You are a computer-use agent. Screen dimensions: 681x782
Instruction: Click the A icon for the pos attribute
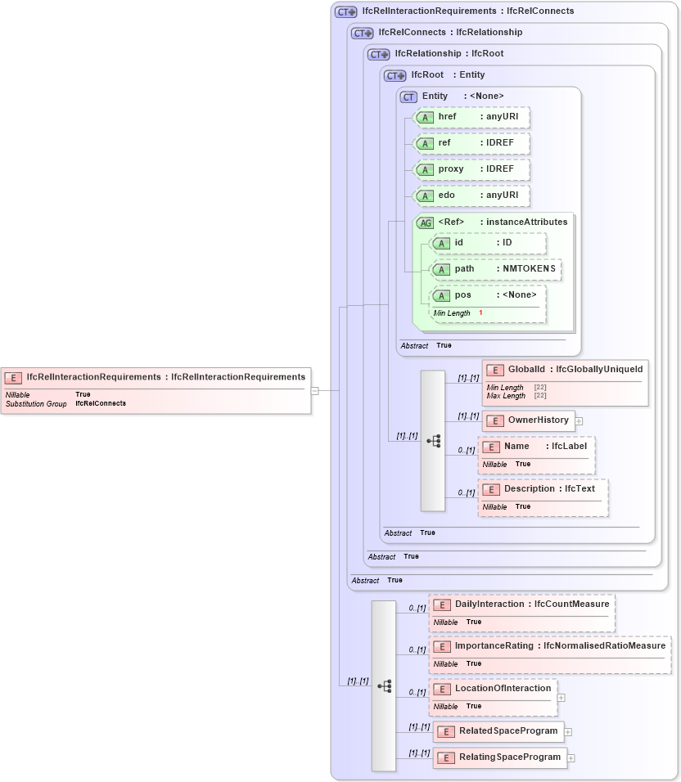[x=441, y=295]
